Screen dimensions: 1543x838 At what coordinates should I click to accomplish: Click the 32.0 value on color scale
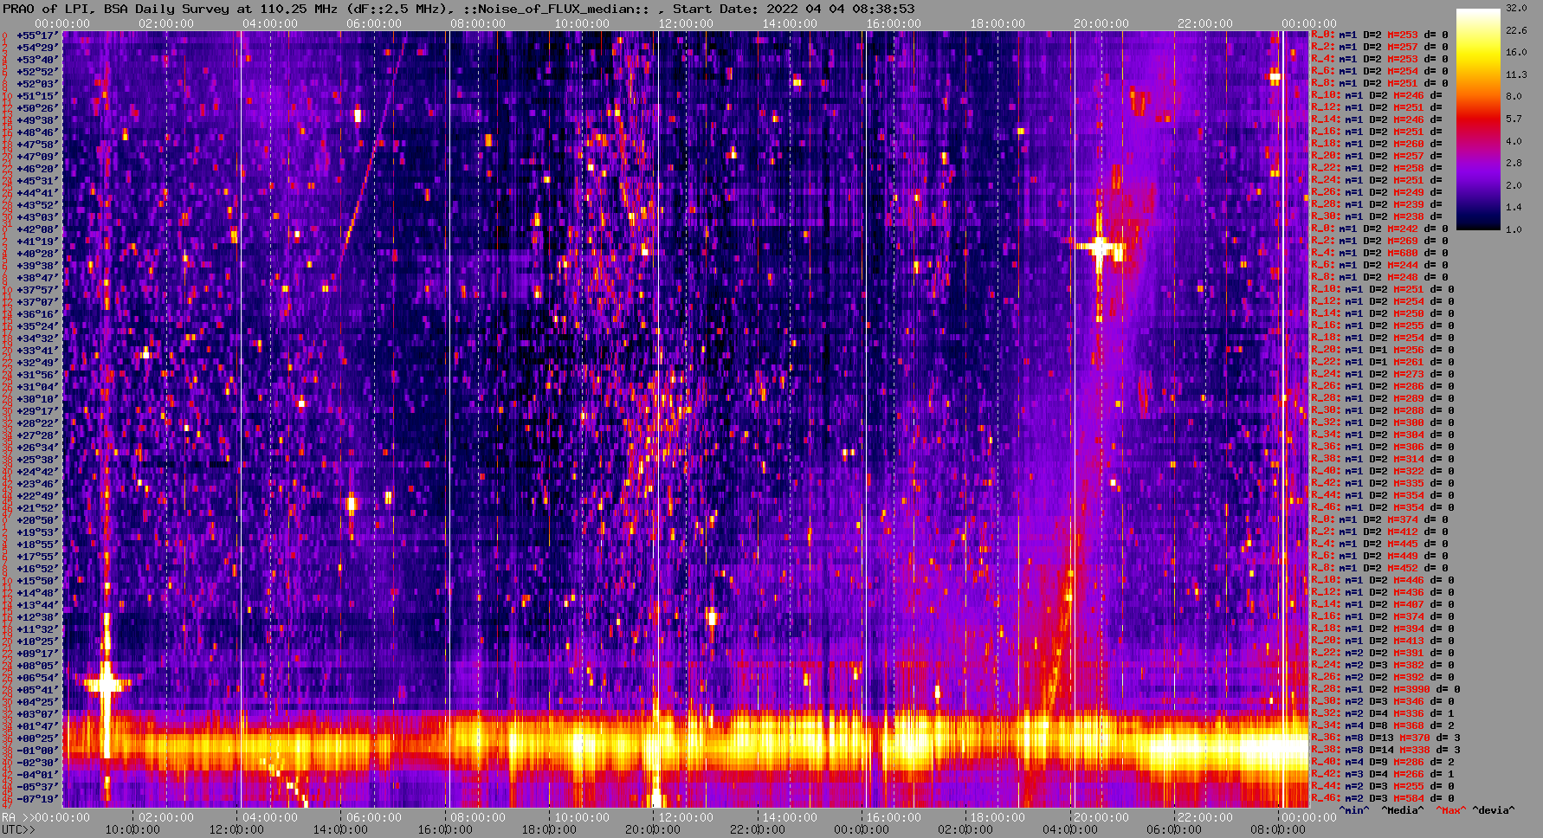pos(1516,8)
